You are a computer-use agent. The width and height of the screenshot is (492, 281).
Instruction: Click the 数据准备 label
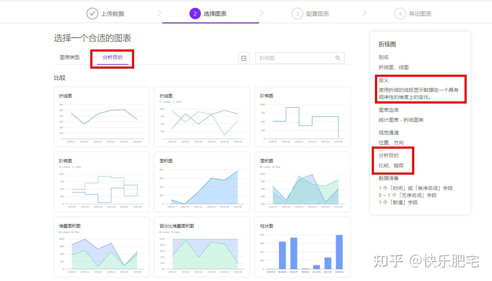click(x=389, y=178)
